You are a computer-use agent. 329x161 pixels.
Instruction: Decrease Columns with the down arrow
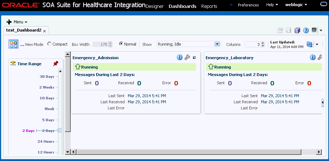coord(263,46)
